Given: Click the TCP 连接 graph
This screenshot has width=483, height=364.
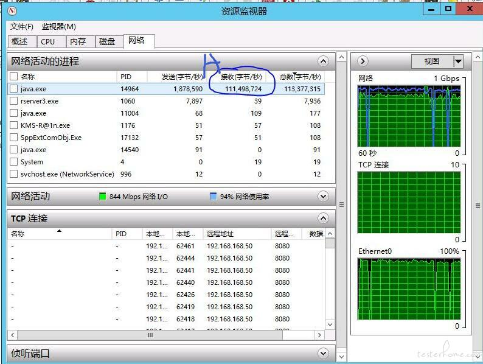Looking at the screenshot, I should [x=409, y=203].
